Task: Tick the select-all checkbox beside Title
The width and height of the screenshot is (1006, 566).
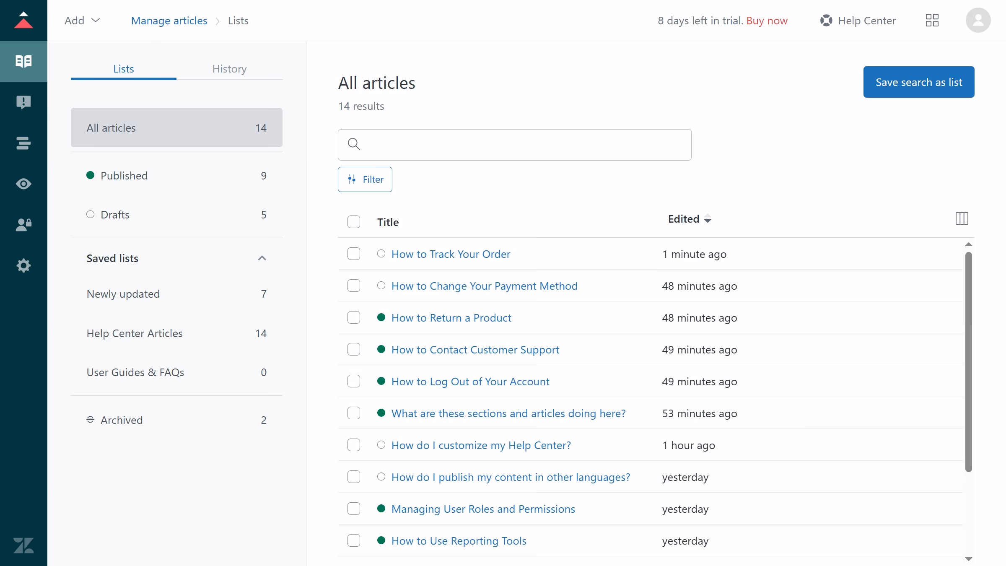Action: [354, 222]
